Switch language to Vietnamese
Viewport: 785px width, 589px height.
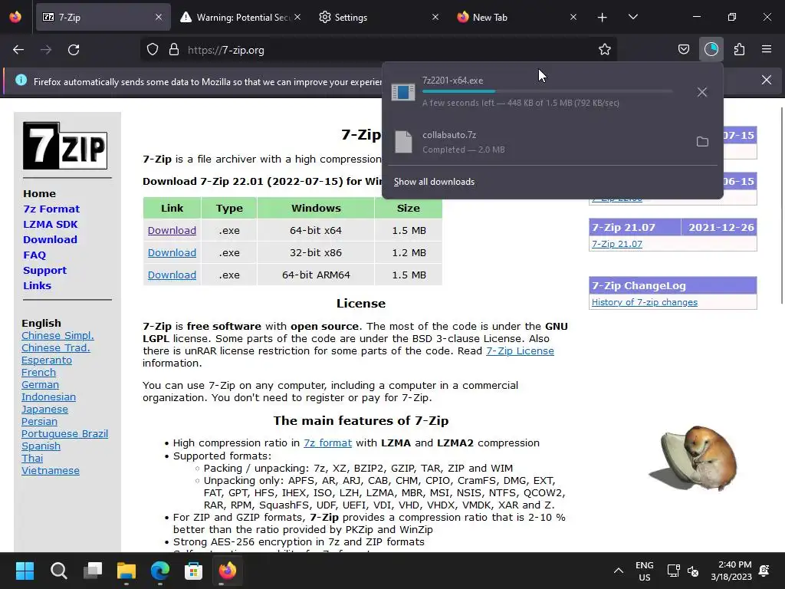point(51,470)
